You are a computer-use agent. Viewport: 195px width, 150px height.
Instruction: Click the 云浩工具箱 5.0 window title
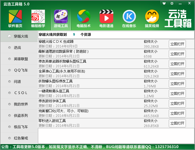[x=16, y=4]
